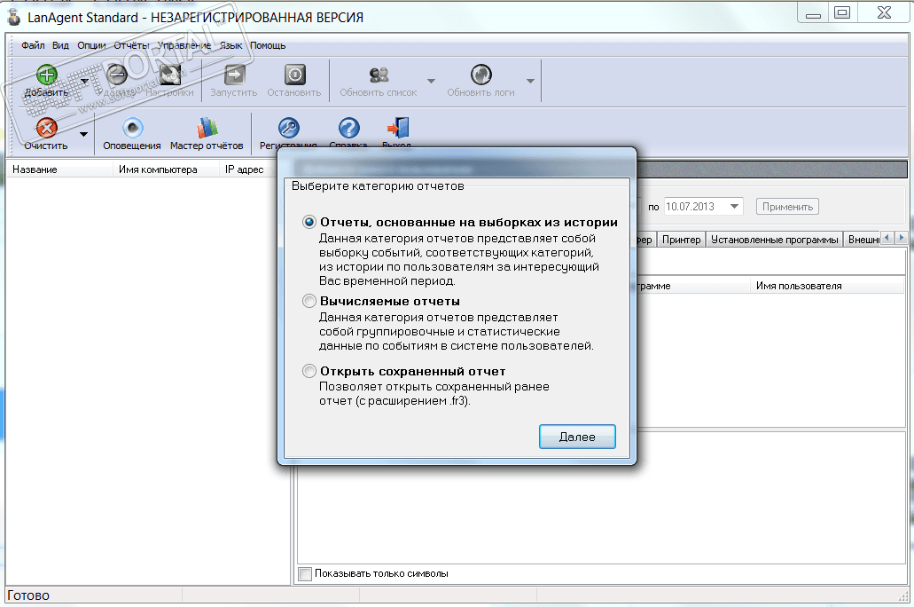
Task: Expand the dropdown arrow next to Добавить
Action: click(84, 81)
